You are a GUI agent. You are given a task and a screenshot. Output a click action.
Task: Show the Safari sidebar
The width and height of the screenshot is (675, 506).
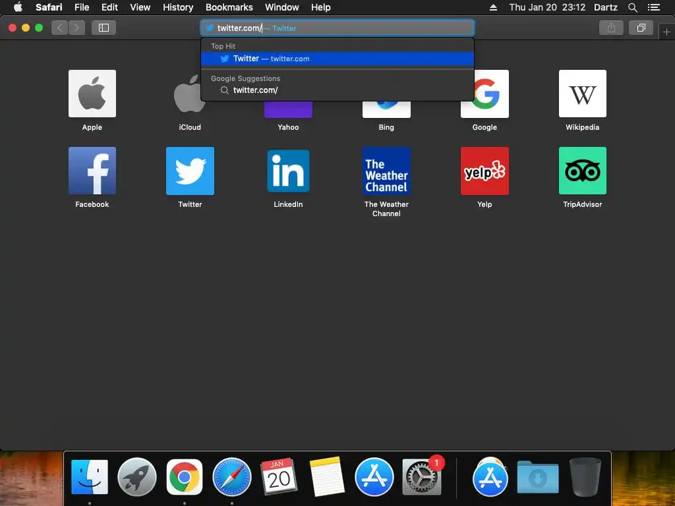(x=103, y=28)
